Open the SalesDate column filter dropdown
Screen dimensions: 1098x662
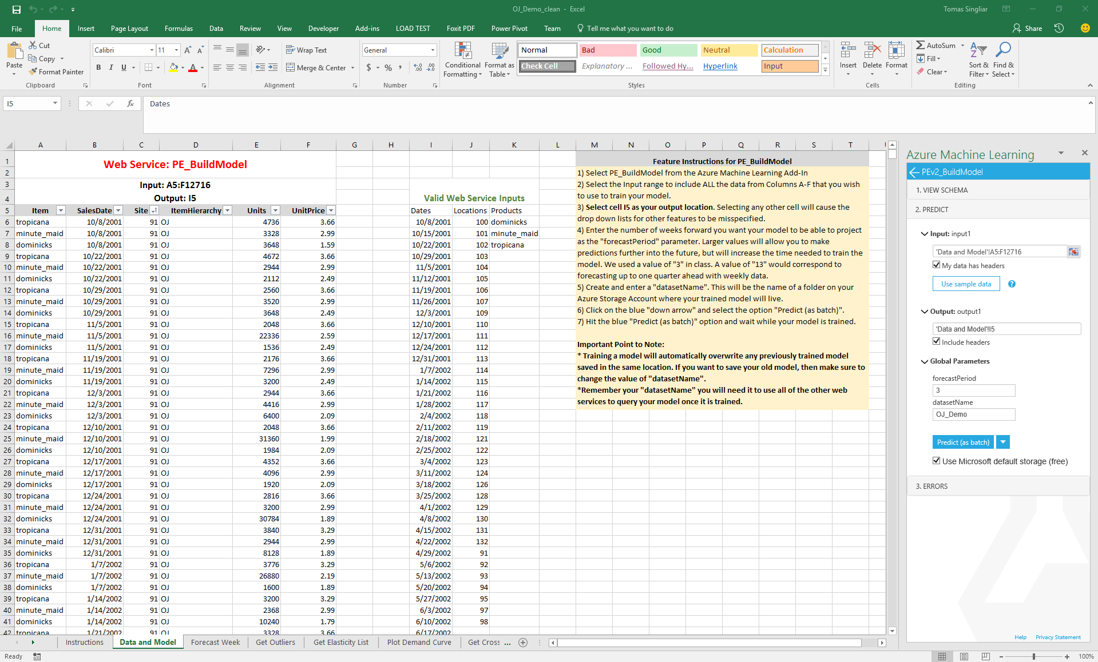[118, 210]
